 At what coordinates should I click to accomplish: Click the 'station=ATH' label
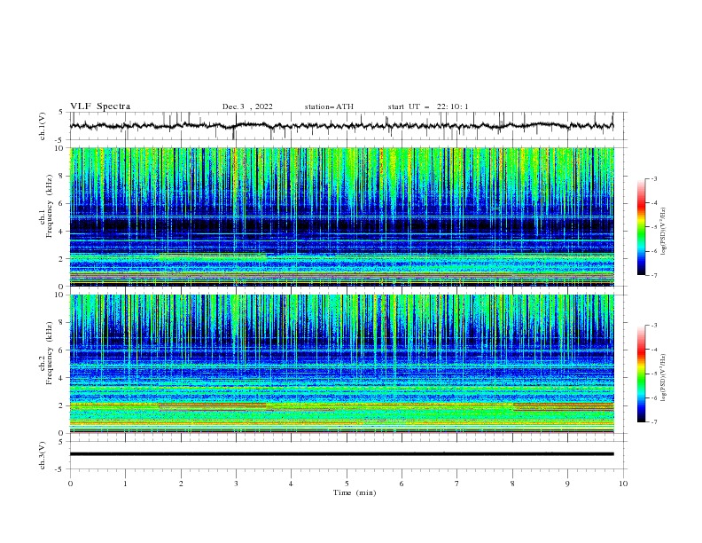coord(329,106)
